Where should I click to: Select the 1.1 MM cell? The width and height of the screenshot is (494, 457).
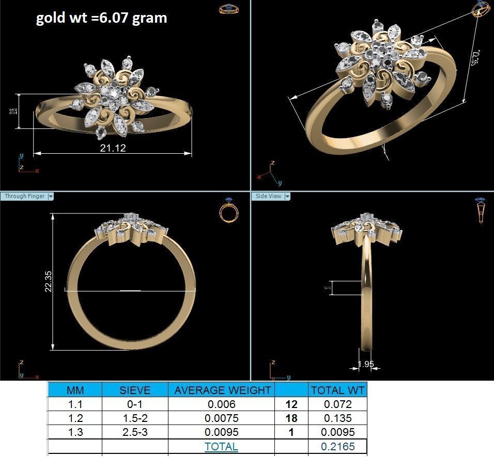(75, 404)
